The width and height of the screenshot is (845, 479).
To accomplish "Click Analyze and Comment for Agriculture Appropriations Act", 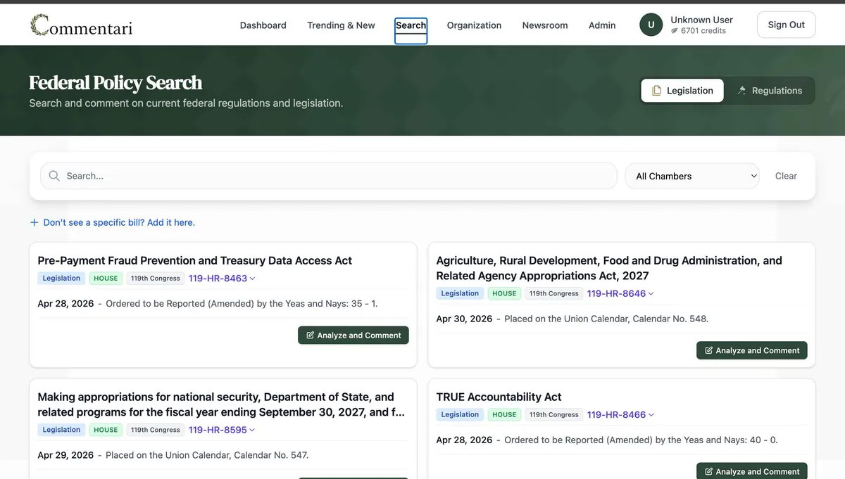I will click(751, 350).
